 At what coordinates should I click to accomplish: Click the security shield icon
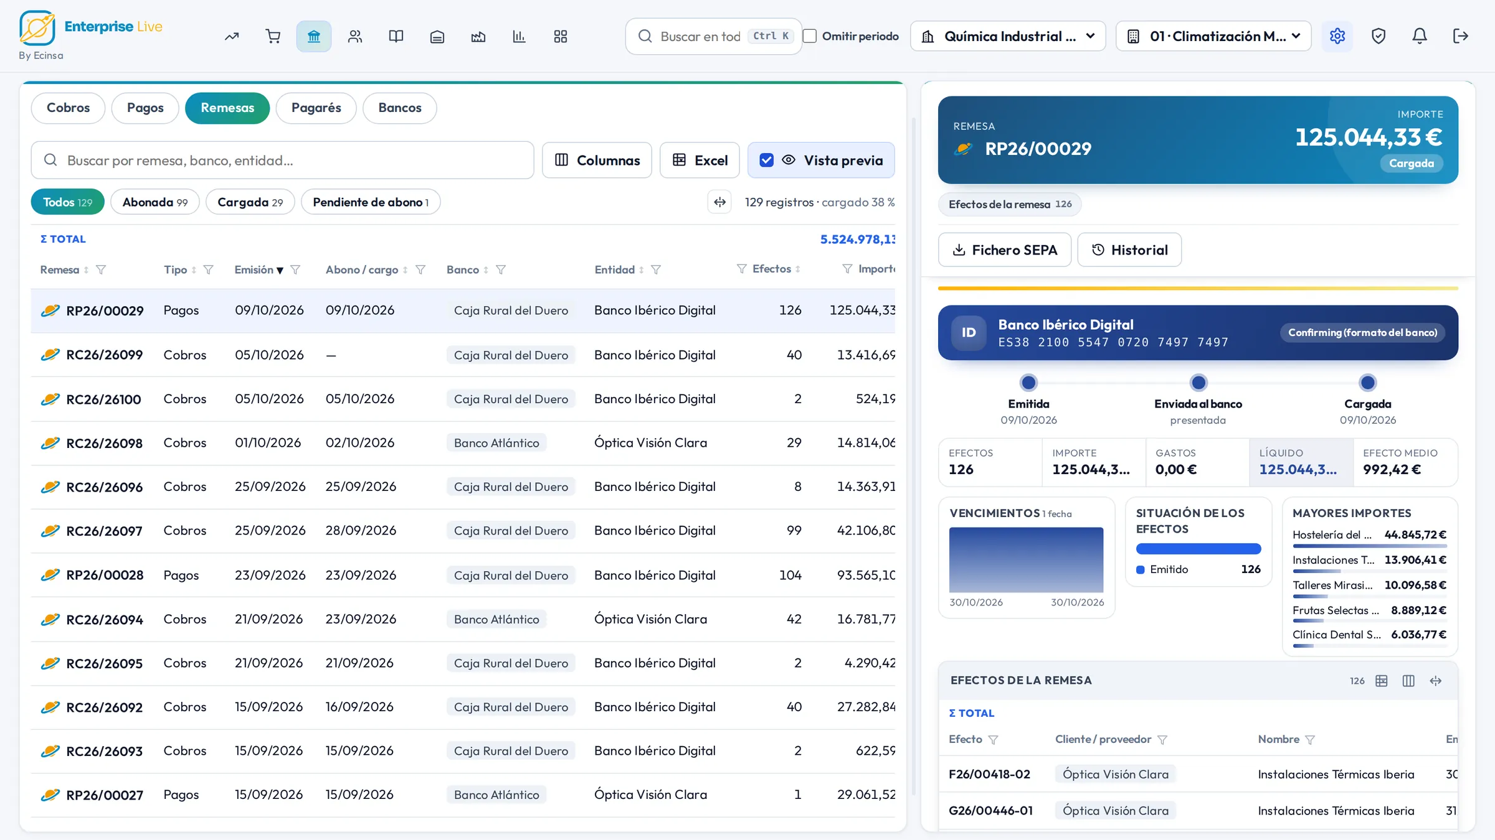pyautogui.click(x=1379, y=36)
